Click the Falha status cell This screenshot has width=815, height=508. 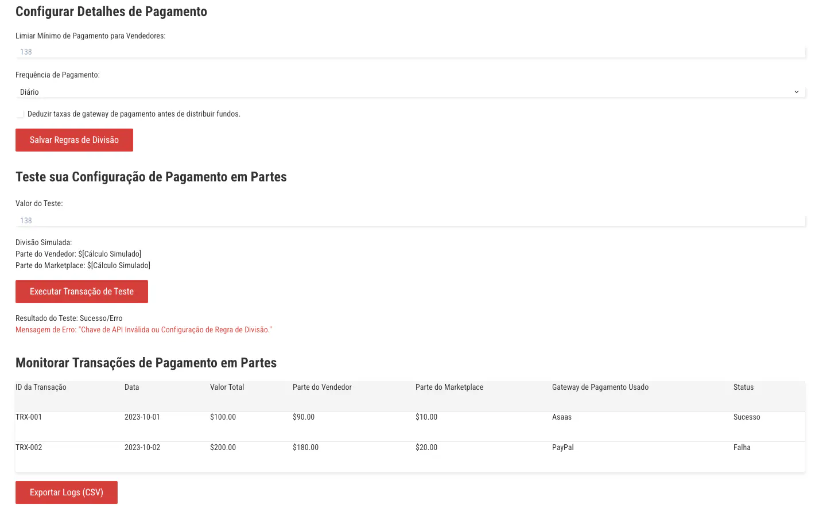click(x=742, y=448)
